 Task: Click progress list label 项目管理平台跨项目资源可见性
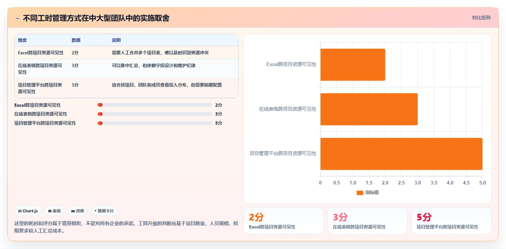45,123
